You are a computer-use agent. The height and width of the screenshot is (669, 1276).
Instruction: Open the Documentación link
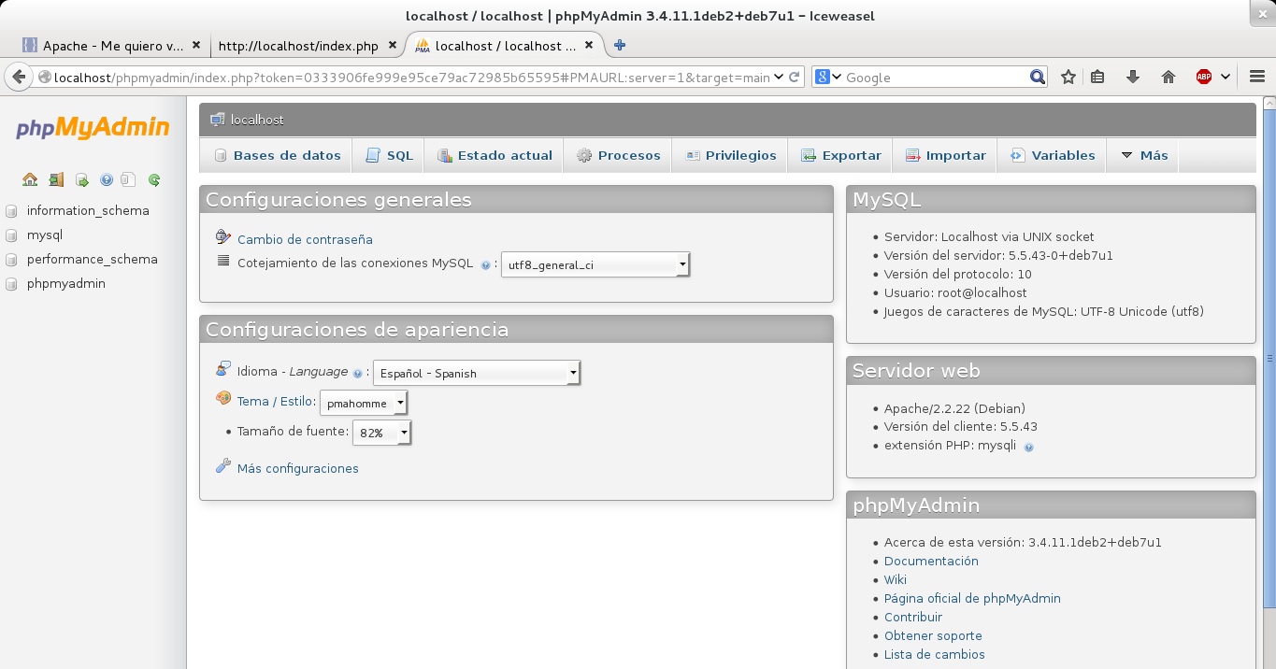click(x=931, y=562)
